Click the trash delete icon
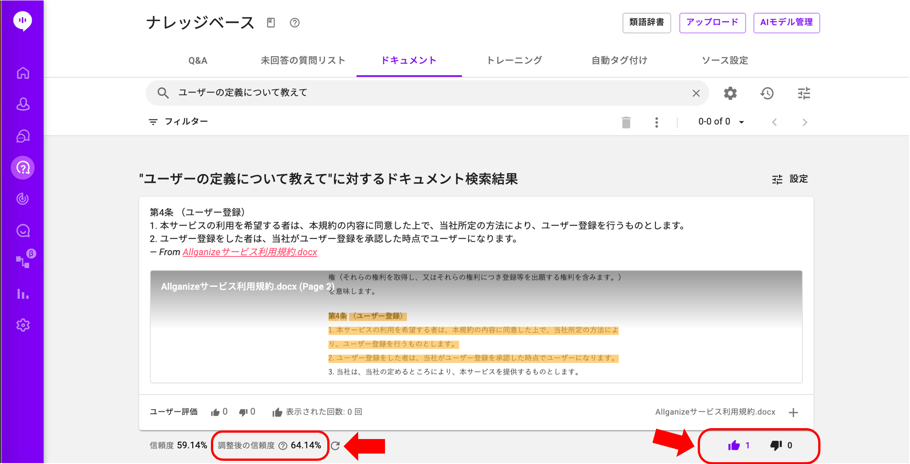 [626, 122]
